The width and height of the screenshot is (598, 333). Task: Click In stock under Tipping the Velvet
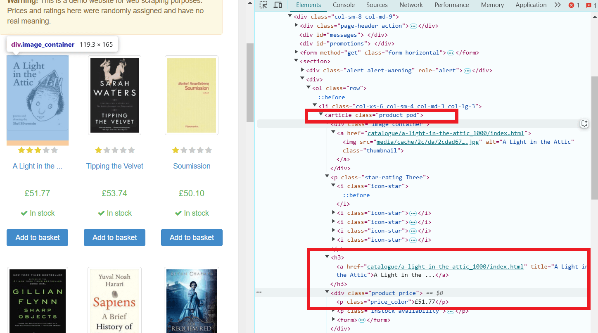114,213
